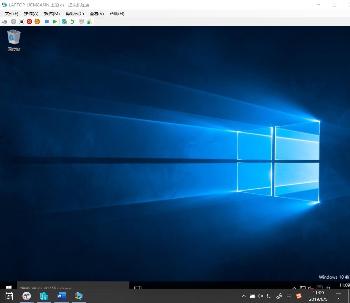Click the grayed-out enhanced session icon

(82, 22)
